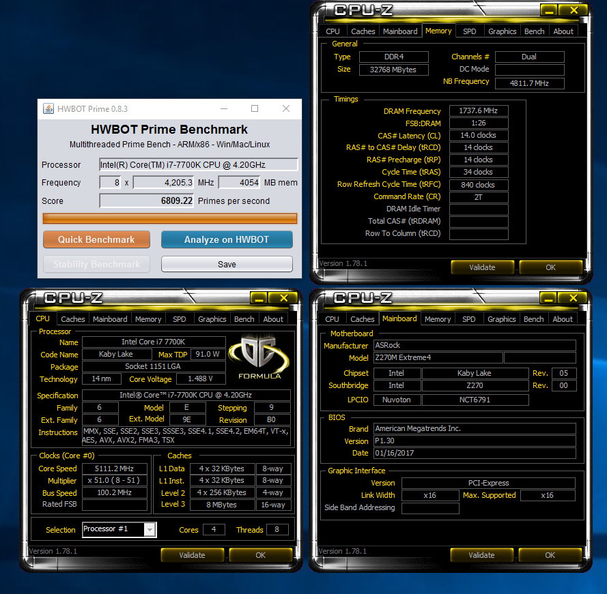
Task: Start the Quick Benchmark
Action: click(x=96, y=239)
